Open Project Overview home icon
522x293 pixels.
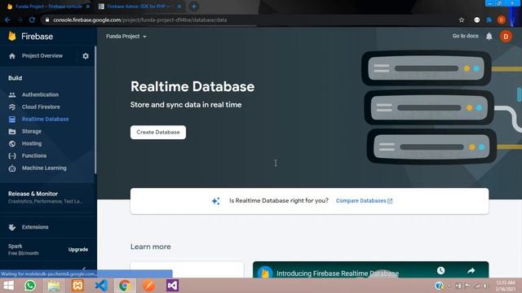pos(12,56)
